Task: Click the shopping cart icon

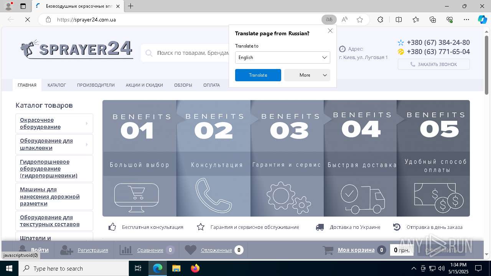Action: [x=328, y=250]
